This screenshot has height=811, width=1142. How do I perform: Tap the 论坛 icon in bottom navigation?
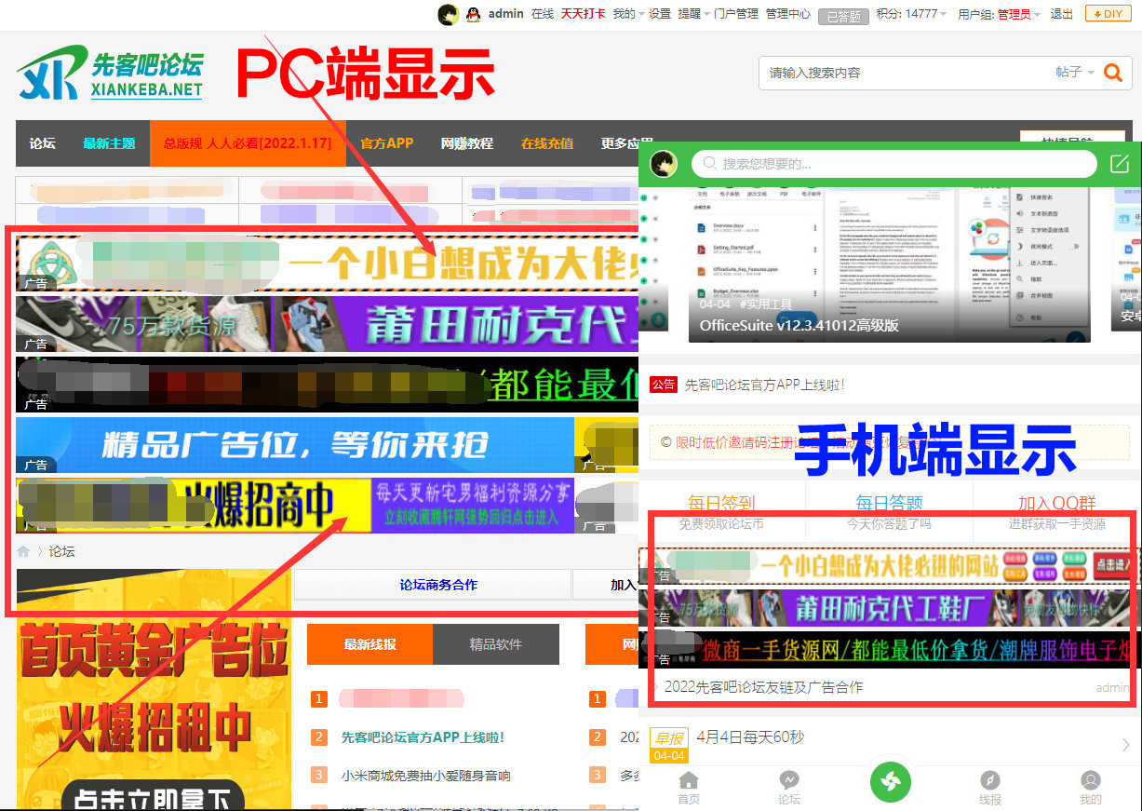tap(788, 788)
